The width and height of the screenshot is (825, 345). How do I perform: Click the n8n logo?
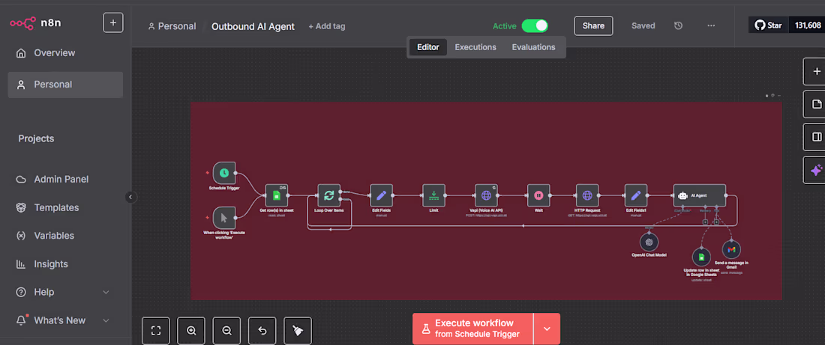coord(35,23)
